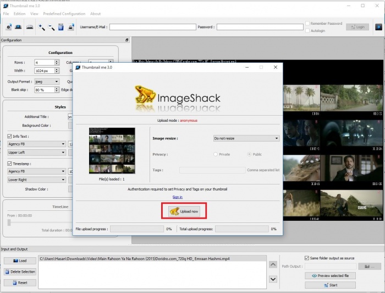Click the play icon at top right
The image size is (385, 293).
pos(378,26)
